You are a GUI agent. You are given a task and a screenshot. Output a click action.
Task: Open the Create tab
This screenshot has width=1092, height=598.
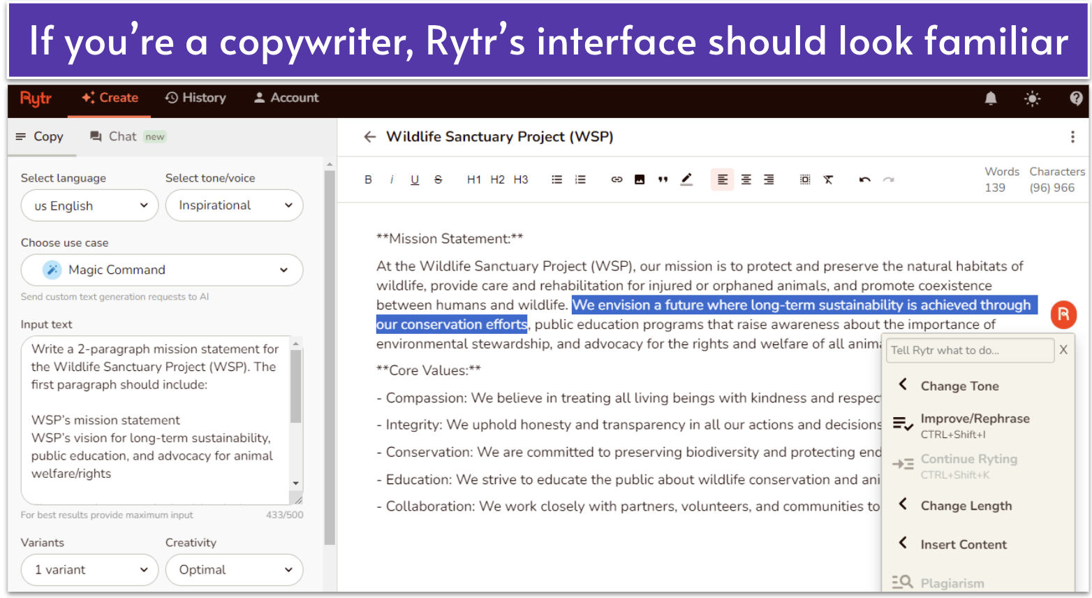[x=110, y=98]
